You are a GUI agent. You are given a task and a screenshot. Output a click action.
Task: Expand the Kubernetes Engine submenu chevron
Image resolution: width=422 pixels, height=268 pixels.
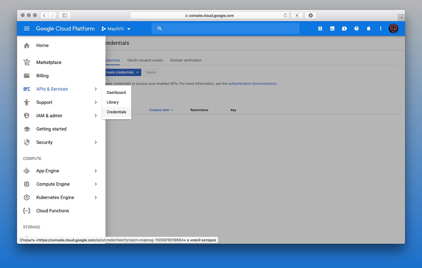pyautogui.click(x=96, y=197)
